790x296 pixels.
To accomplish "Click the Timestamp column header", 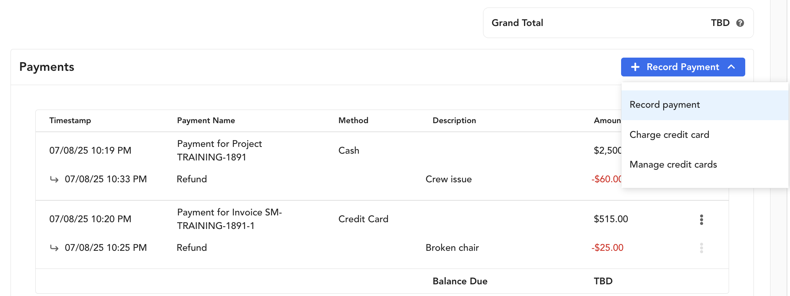I will [70, 121].
